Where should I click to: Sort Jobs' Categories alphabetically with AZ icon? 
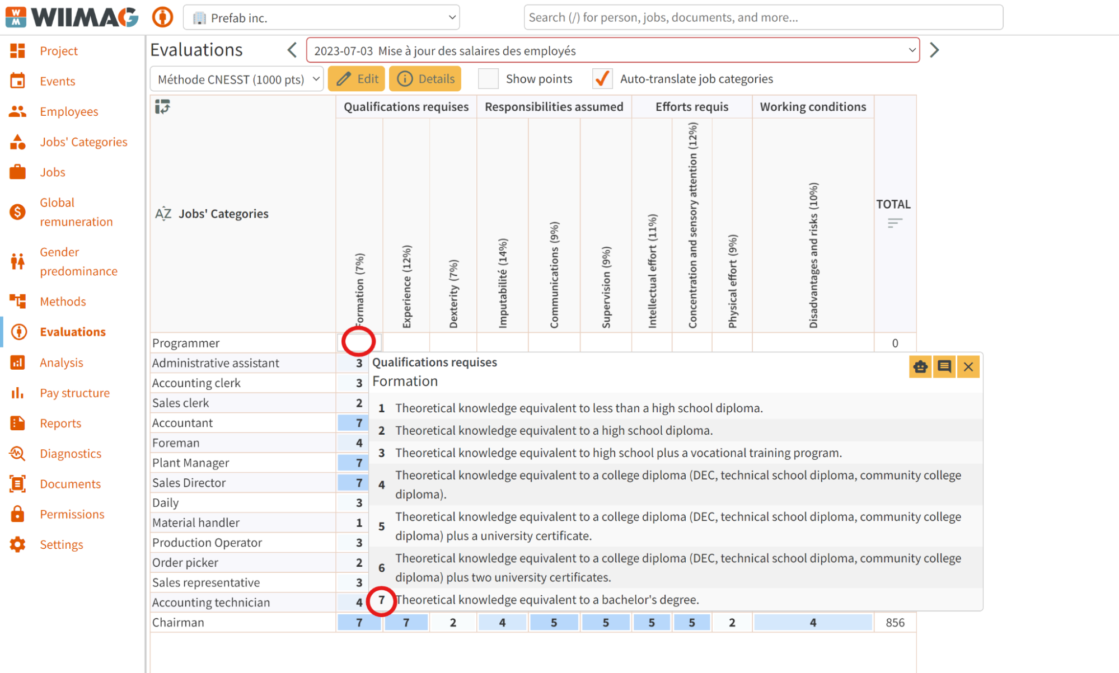163,214
